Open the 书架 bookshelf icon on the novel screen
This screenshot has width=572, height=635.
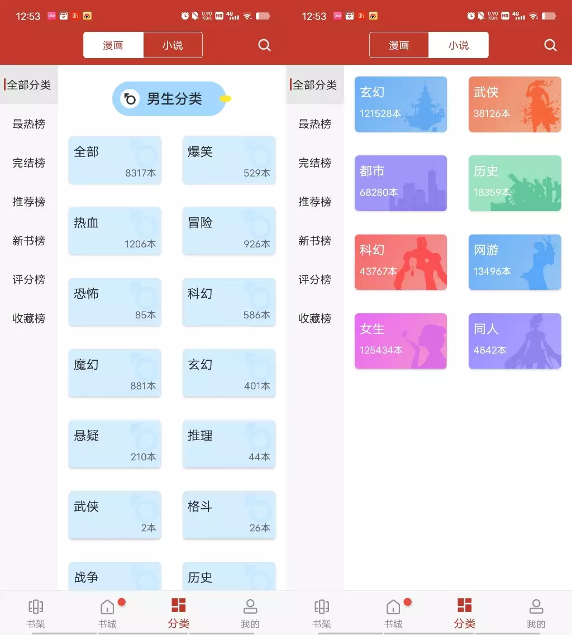[x=322, y=607]
